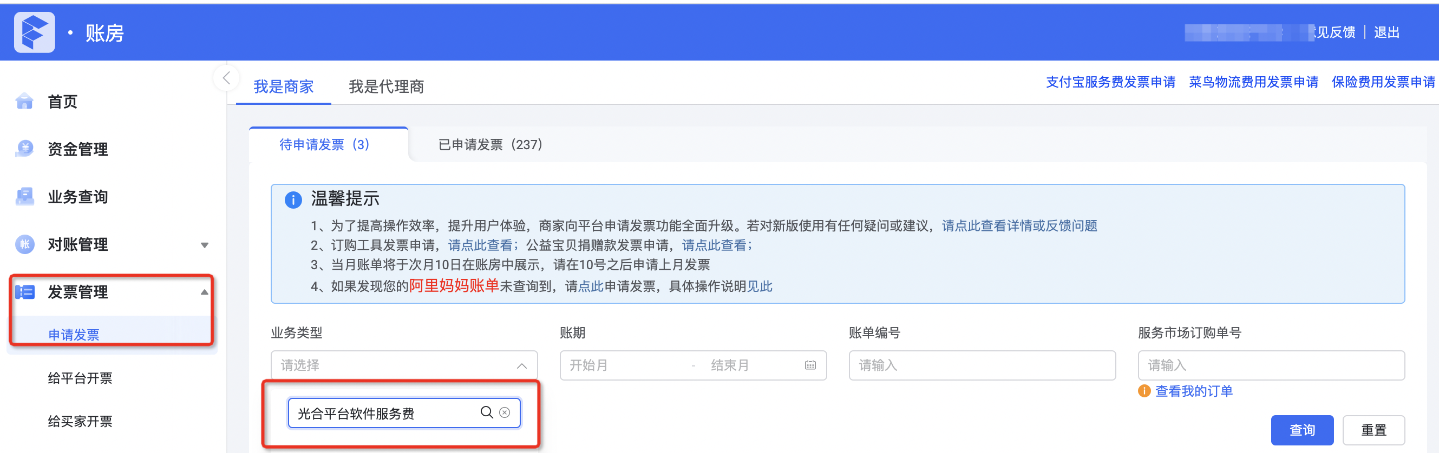Click the 发票管理 list icon
Screen dimensions: 1439x453
pos(24,292)
